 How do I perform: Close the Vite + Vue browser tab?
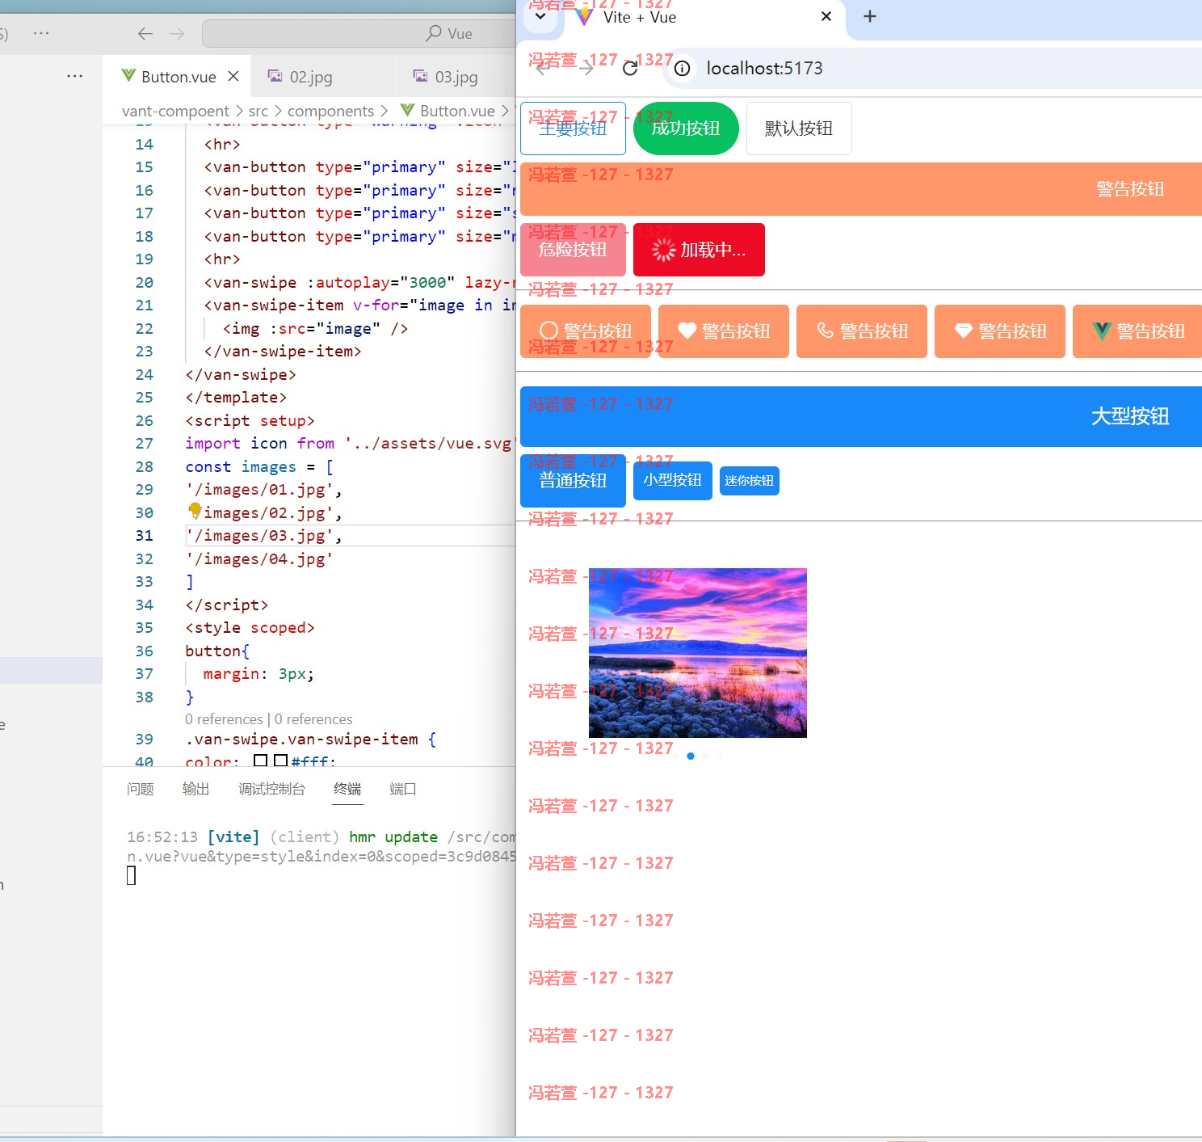click(826, 16)
